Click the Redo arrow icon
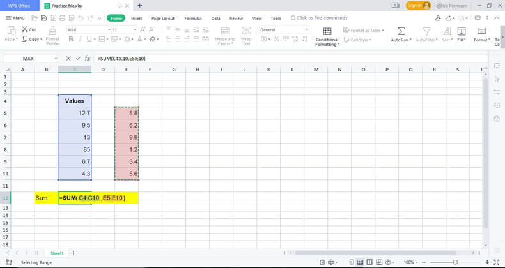Image resolution: width=505 pixels, height=268 pixels. coord(90,19)
